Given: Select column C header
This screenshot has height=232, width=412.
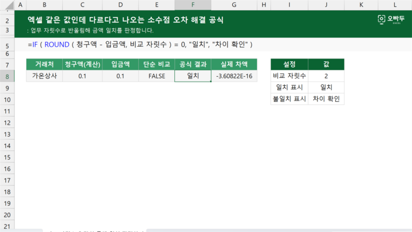Looking at the screenshot, I should pos(82,5).
